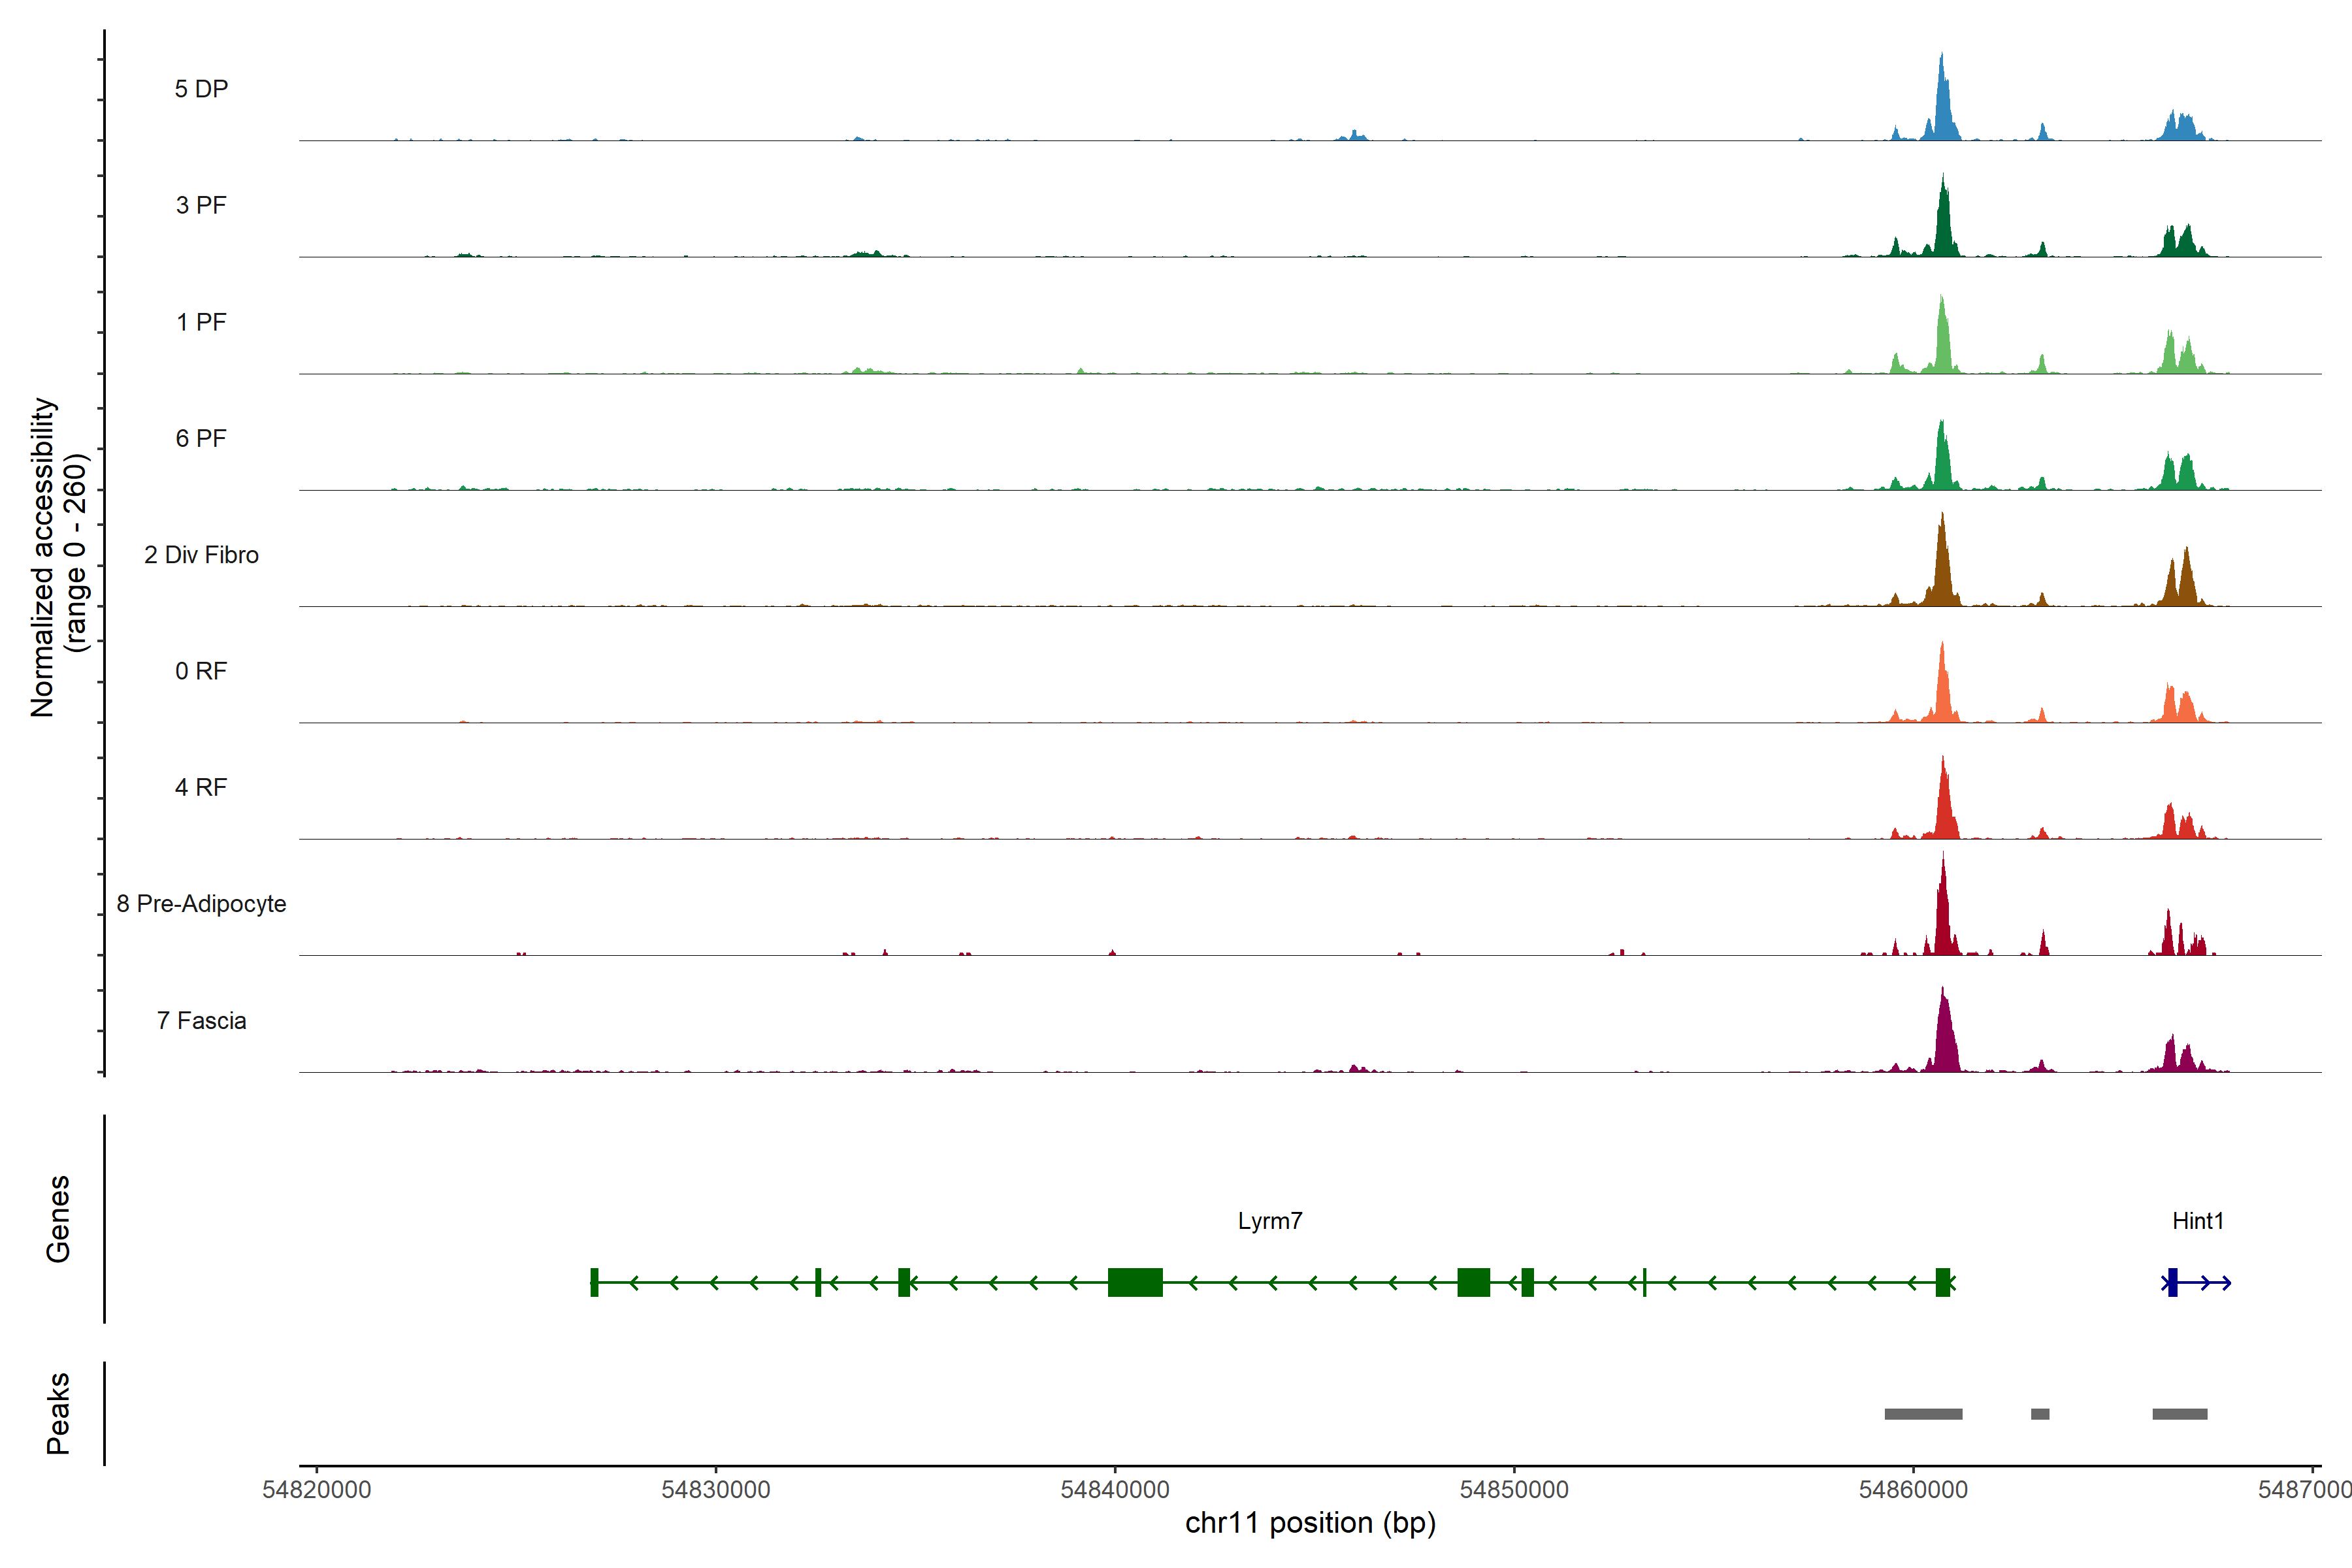
Task: Click the leftmost gray peak bar
Action: (x=1923, y=1414)
